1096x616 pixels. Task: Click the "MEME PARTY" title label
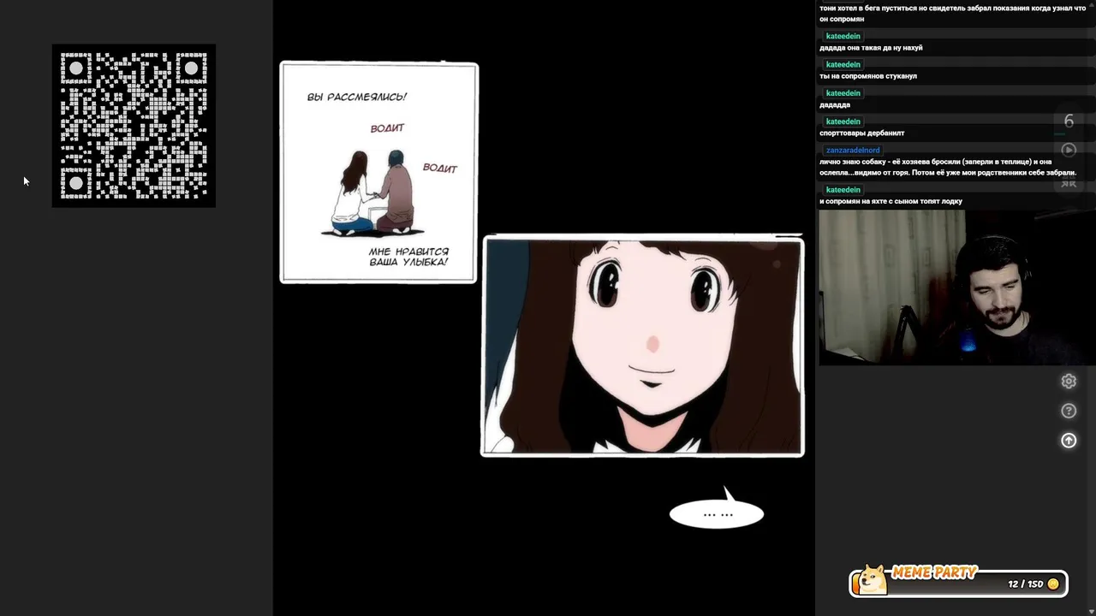933,572
